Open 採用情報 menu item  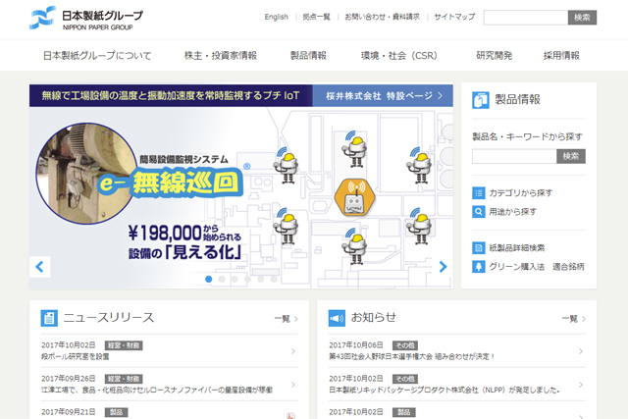click(561, 56)
